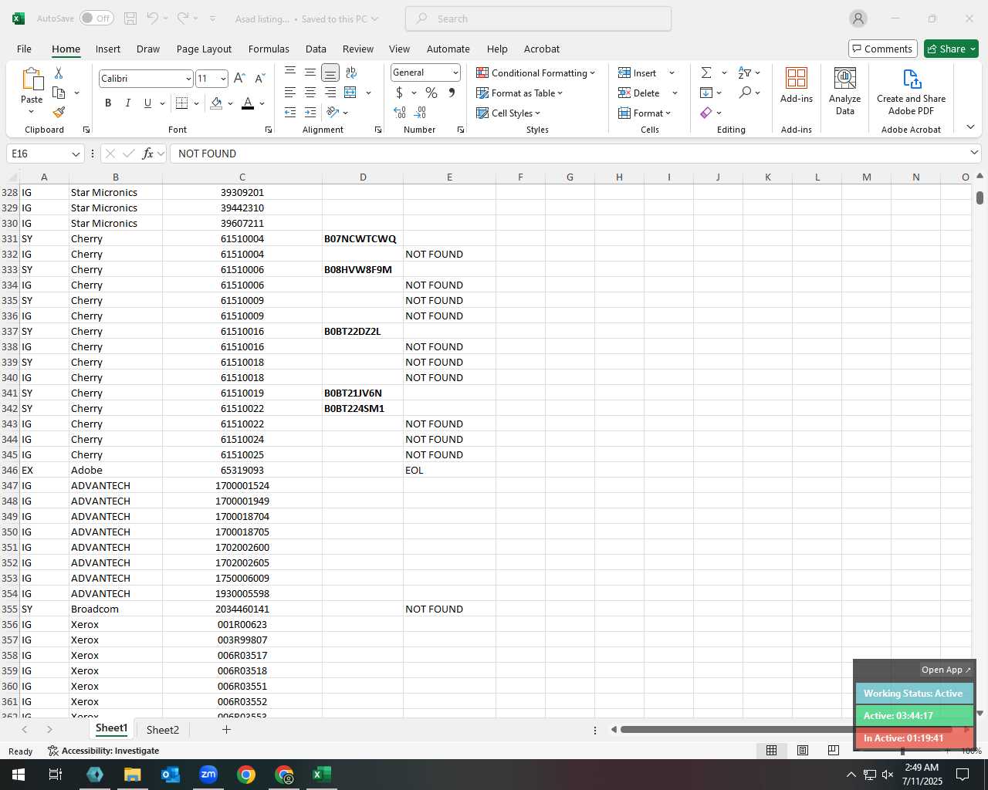Screen dimensions: 988x790
Task: Click the Paste clipboard icon
Action: (32, 79)
